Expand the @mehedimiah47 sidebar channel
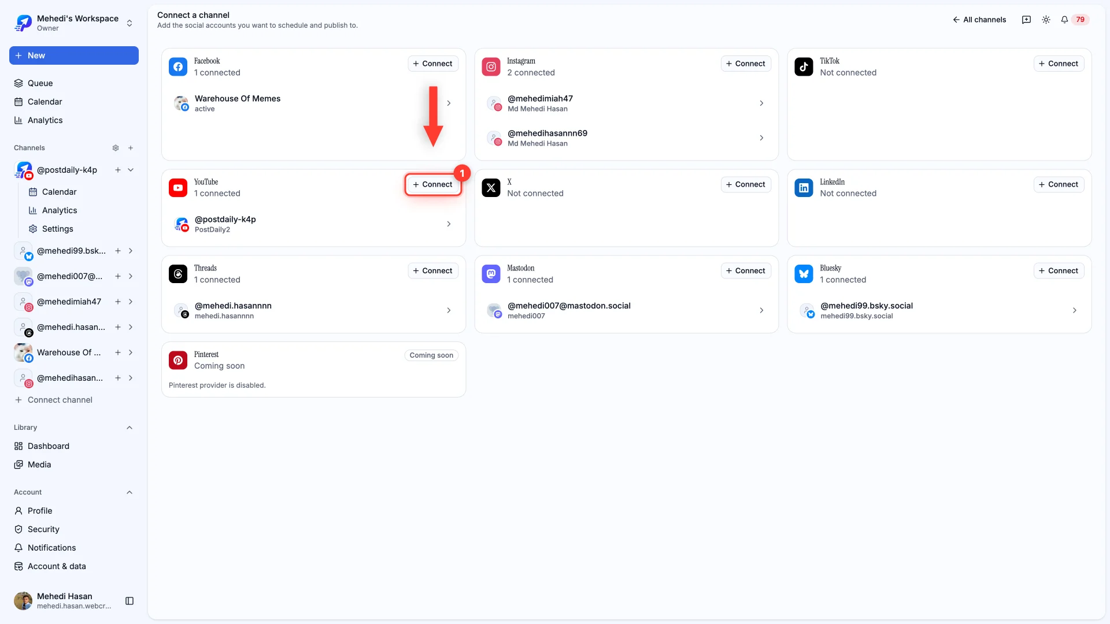This screenshot has width=1110, height=624. [131, 302]
